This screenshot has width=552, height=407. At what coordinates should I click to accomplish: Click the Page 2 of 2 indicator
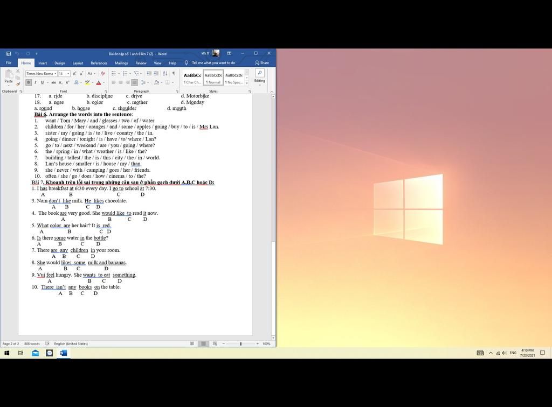coord(11,343)
